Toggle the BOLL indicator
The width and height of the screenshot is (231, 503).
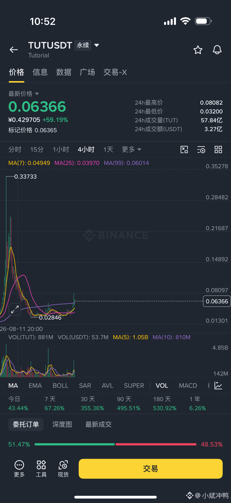click(x=61, y=386)
